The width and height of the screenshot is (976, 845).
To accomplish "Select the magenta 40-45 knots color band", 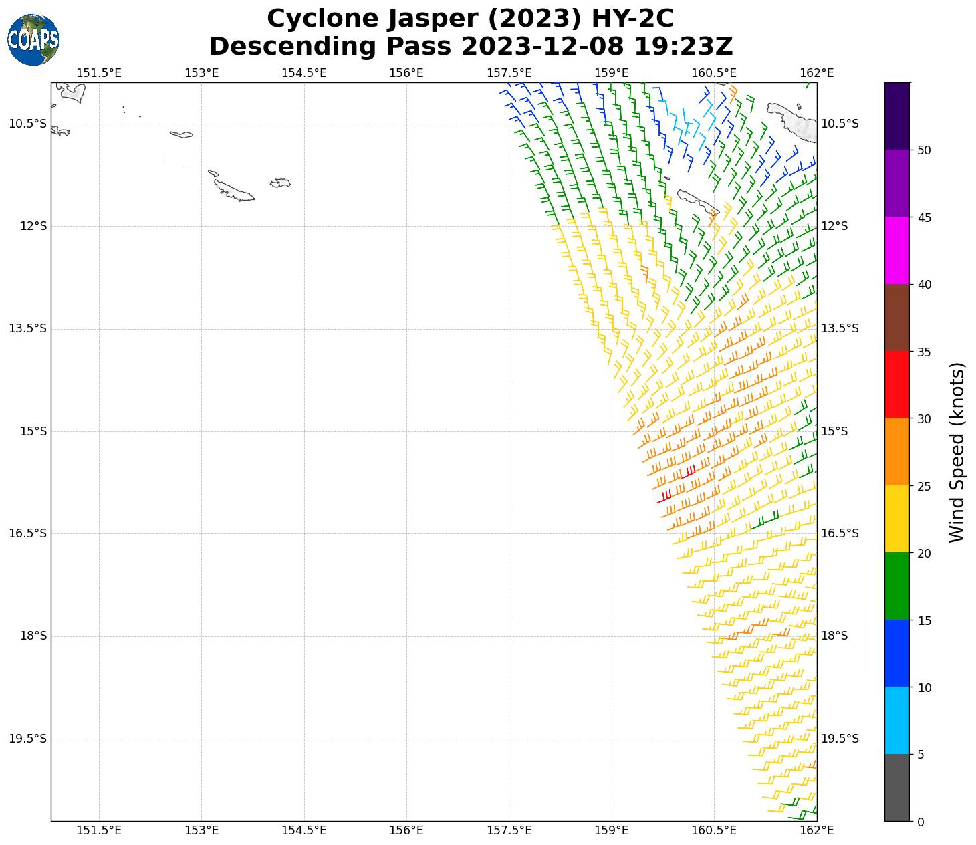I will [x=896, y=250].
